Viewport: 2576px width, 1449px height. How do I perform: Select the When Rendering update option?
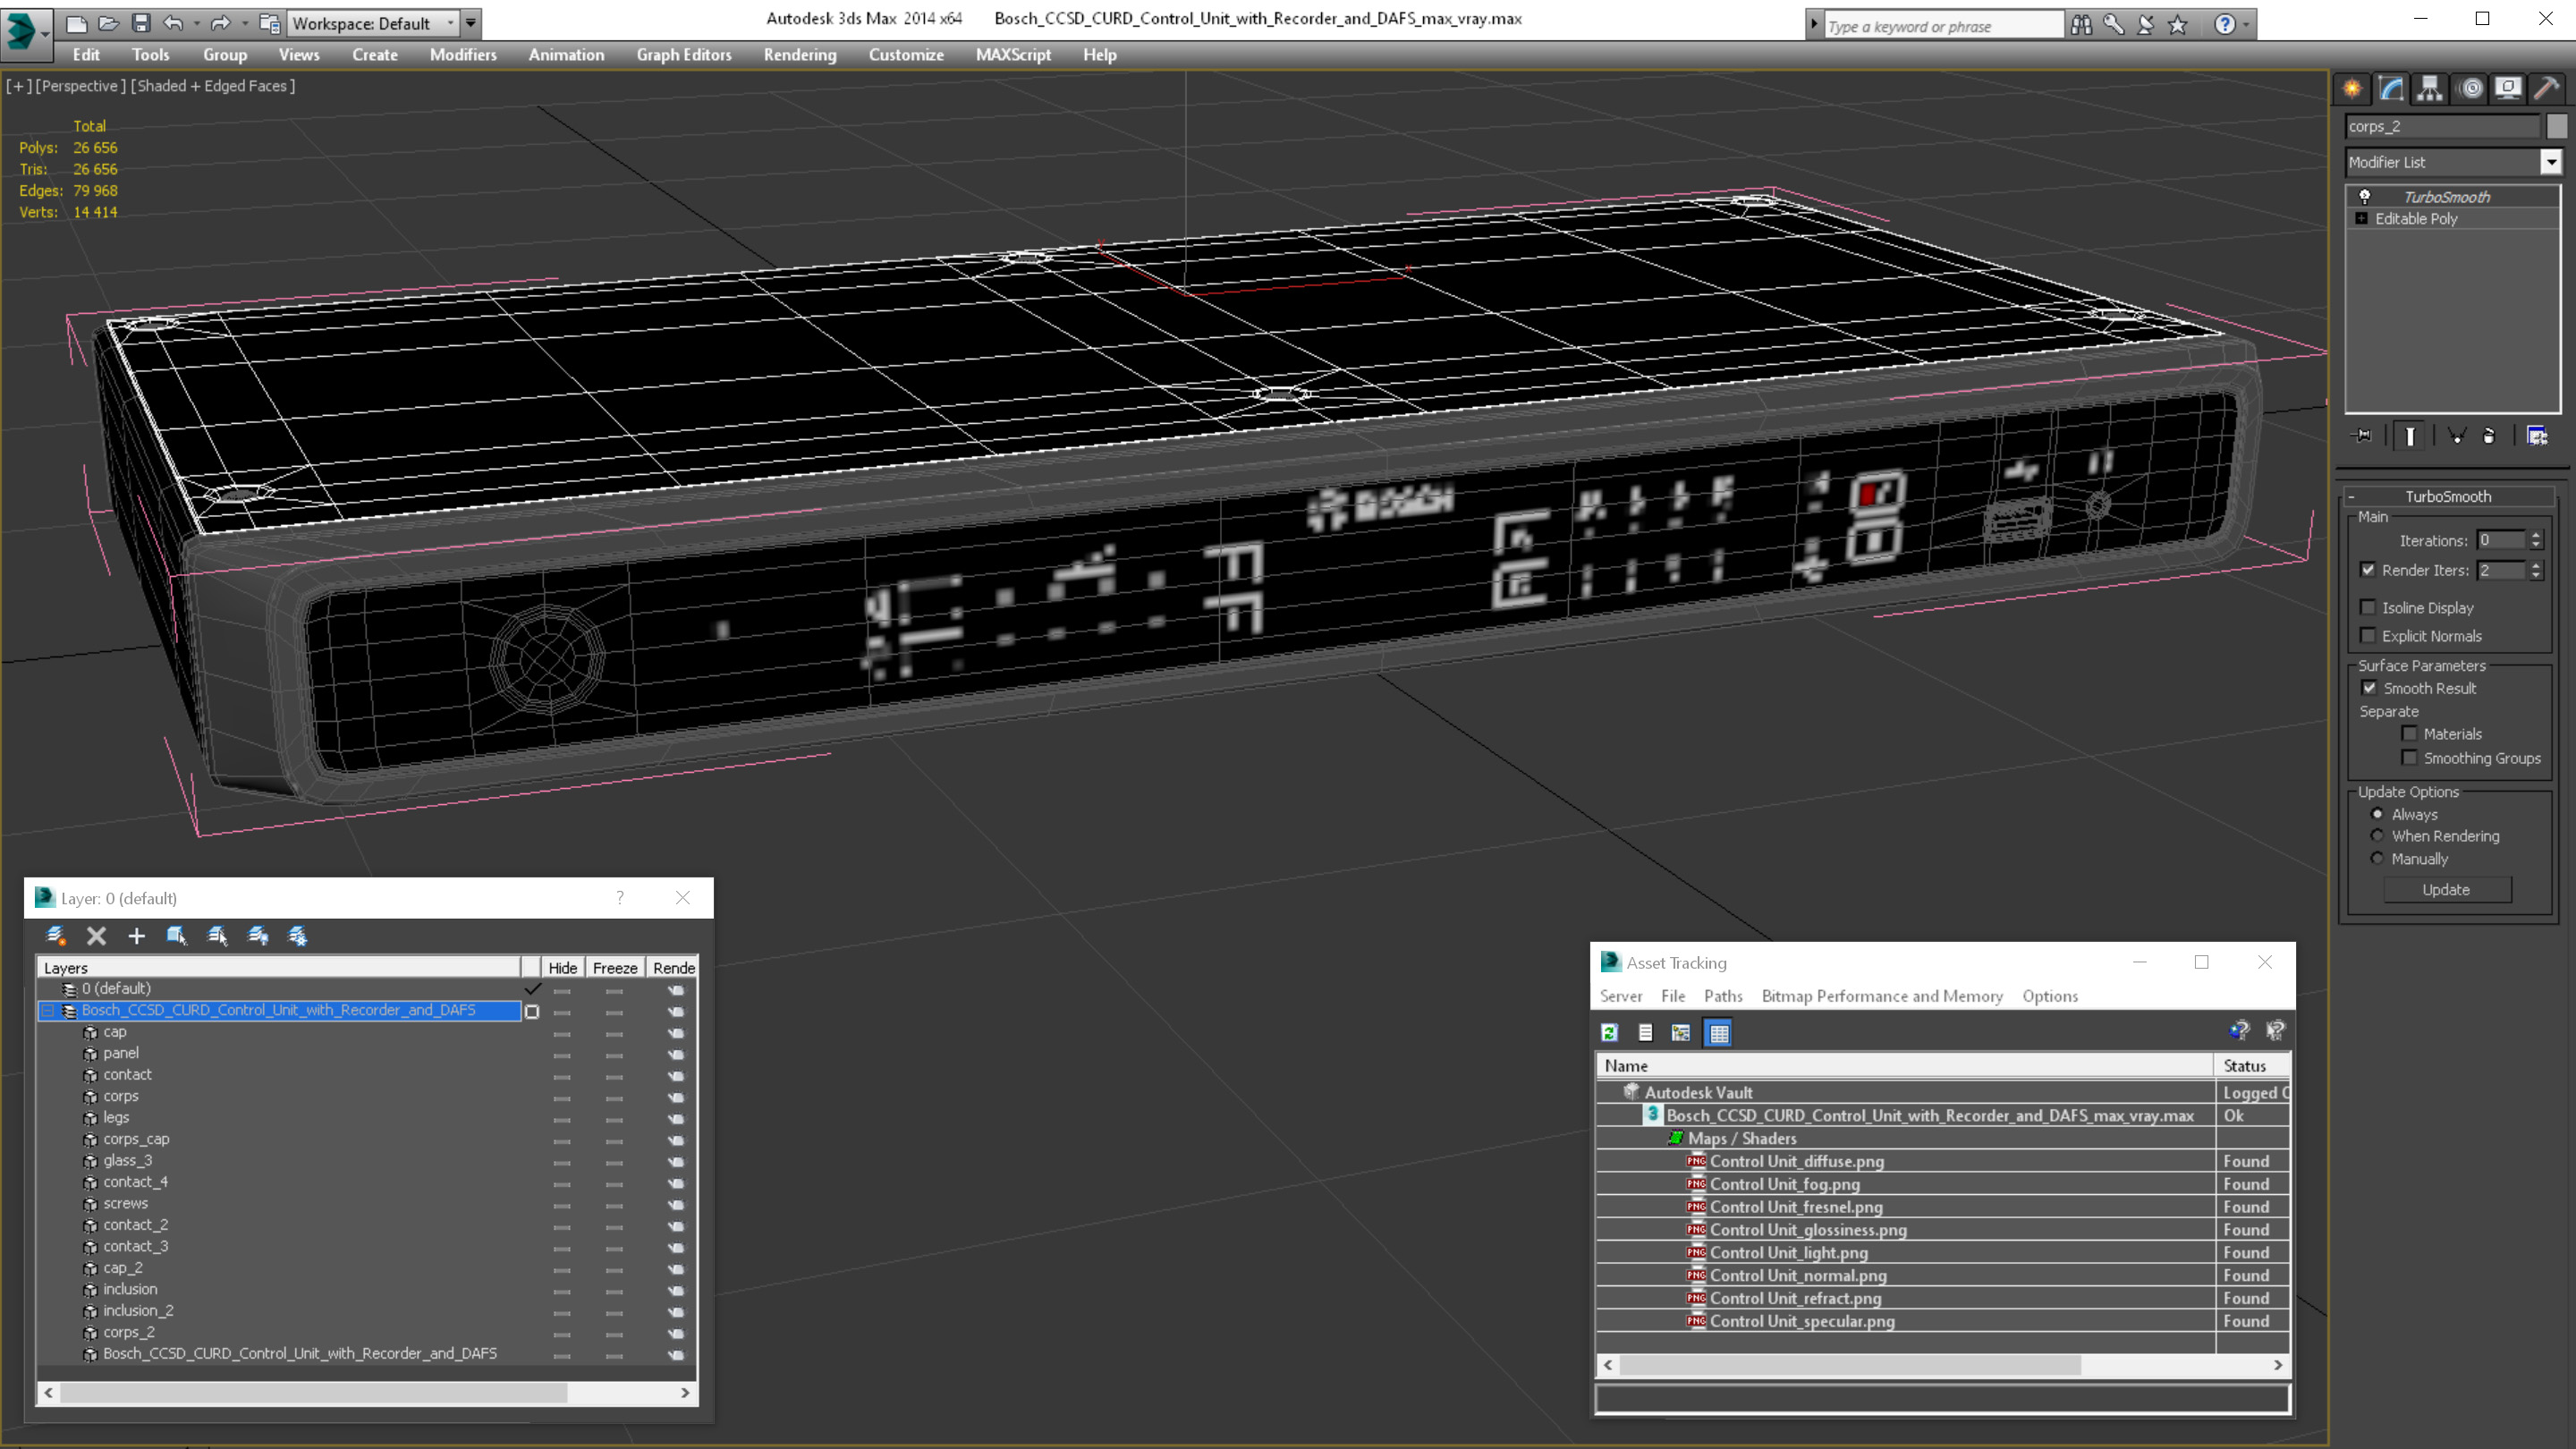pos(2378,836)
